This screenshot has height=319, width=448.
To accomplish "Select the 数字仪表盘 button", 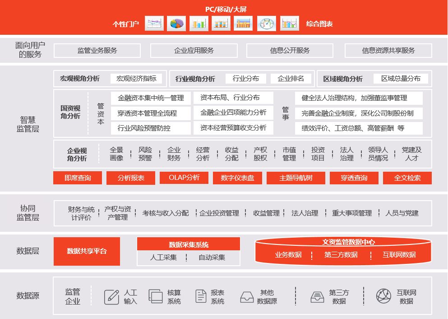I will click(x=237, y=178).
